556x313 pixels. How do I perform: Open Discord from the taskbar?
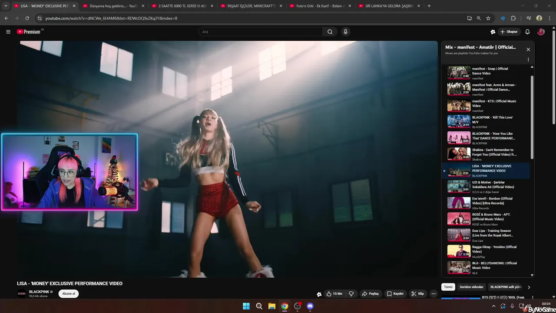(310, 306)
